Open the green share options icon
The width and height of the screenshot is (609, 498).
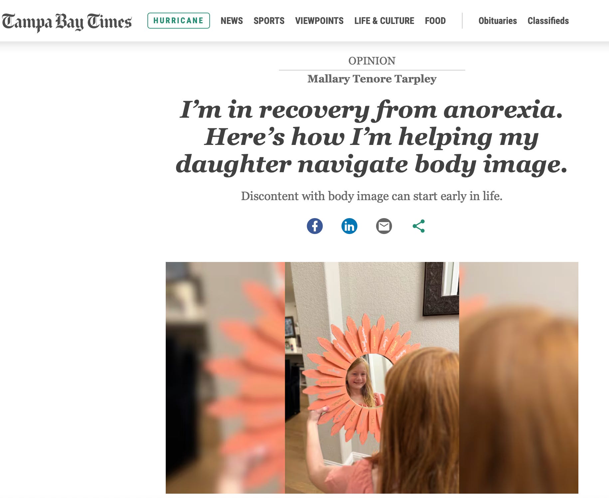tap(418, 226)
